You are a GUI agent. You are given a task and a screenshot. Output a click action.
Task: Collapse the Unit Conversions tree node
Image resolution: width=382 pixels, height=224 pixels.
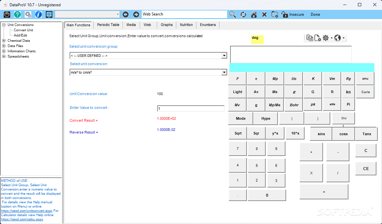click(x=4, y=25)
